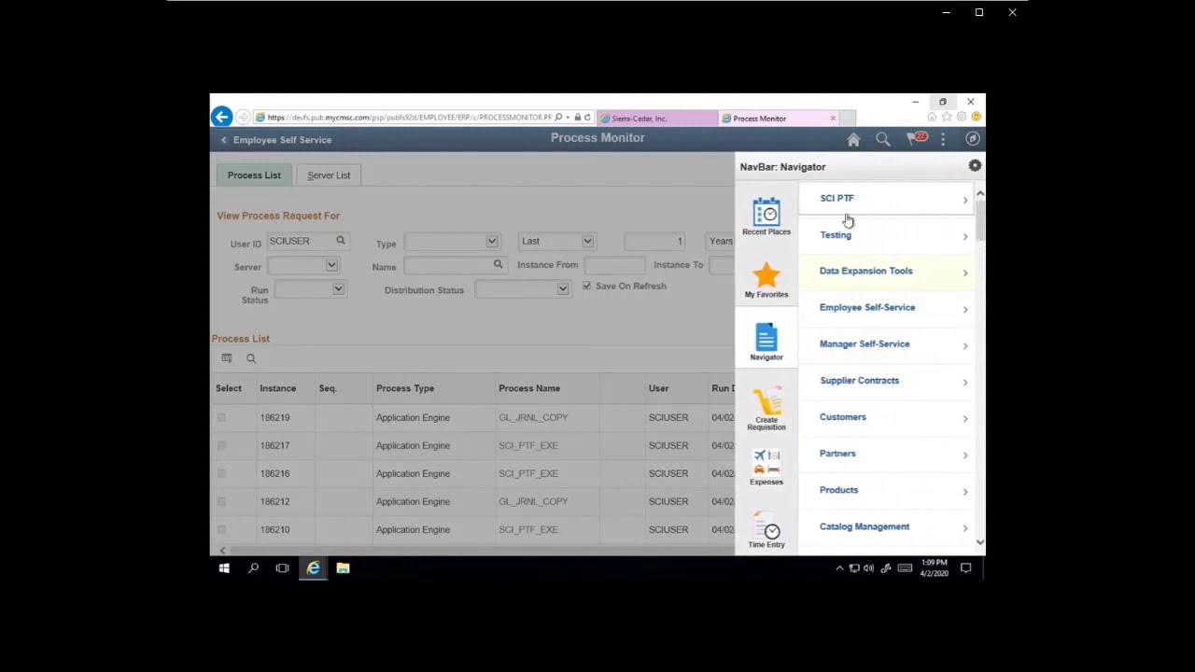Open the Distribution Status dropdown
This screenshot has height=672, width=1195.
coord(522,289)
